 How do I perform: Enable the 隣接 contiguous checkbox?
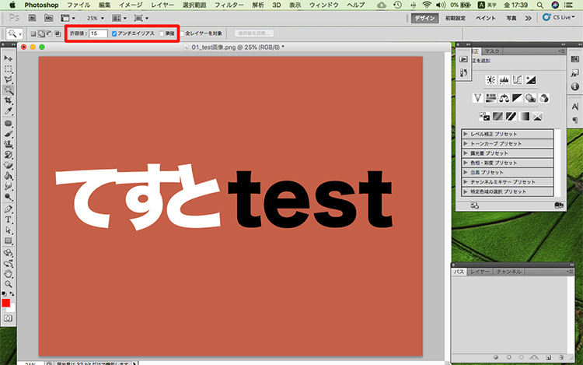point(162,33)
